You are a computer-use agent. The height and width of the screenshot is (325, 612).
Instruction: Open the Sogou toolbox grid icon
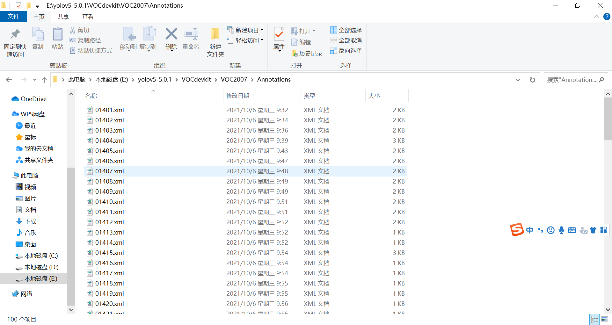603,230
